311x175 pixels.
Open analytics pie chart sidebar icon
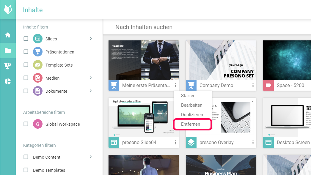click(x=8, y=81)
